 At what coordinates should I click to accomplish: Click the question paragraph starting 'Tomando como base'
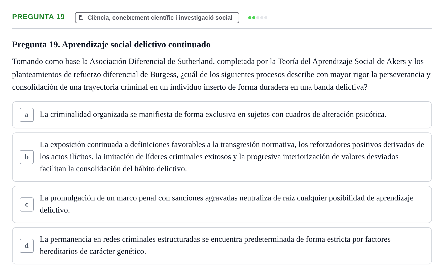[x=221, y=74]
